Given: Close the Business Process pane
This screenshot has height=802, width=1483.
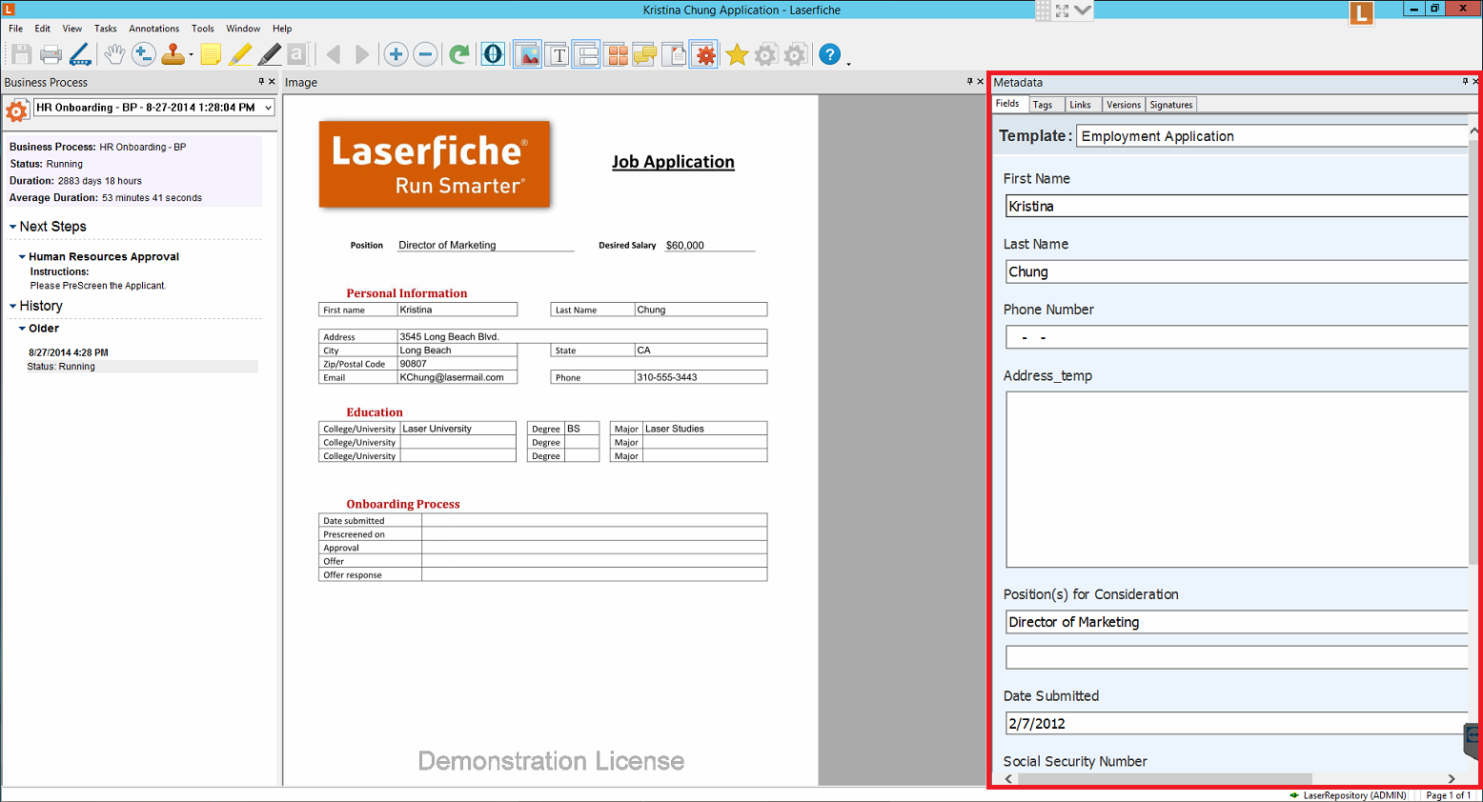Looking at the screenshot, I should 272,82.
